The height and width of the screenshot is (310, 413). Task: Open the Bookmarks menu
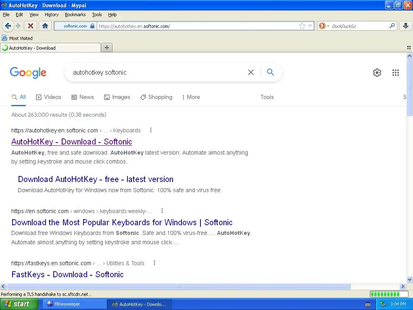click(x=75, y=15)
